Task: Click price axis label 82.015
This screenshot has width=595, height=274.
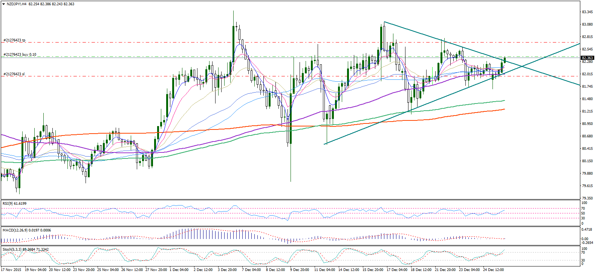Action: (x=587, y=74)
